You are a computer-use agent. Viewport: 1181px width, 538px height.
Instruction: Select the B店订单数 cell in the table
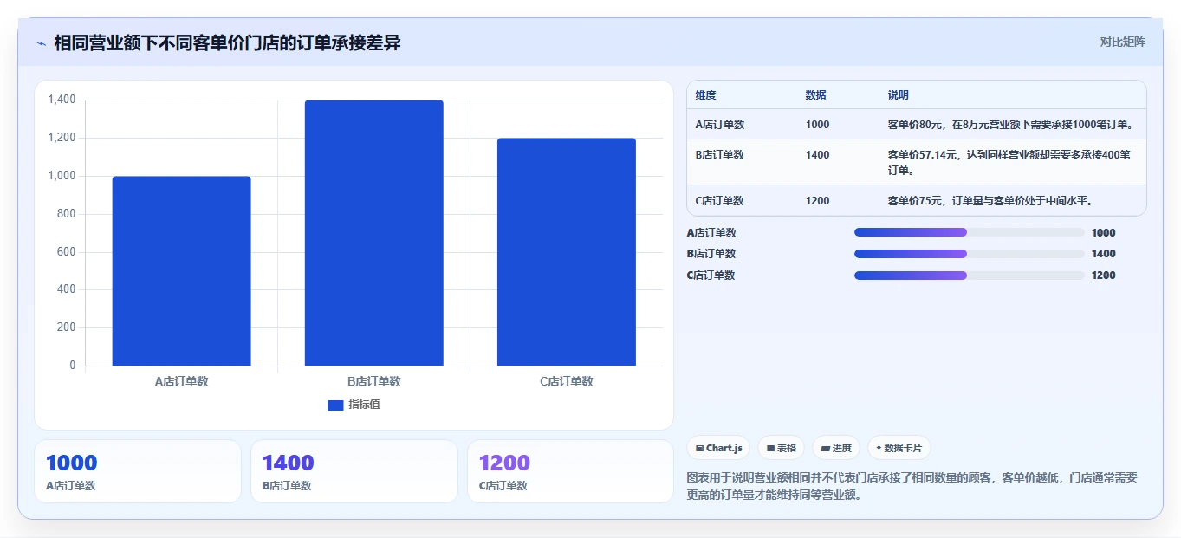[x=719, y=155]
